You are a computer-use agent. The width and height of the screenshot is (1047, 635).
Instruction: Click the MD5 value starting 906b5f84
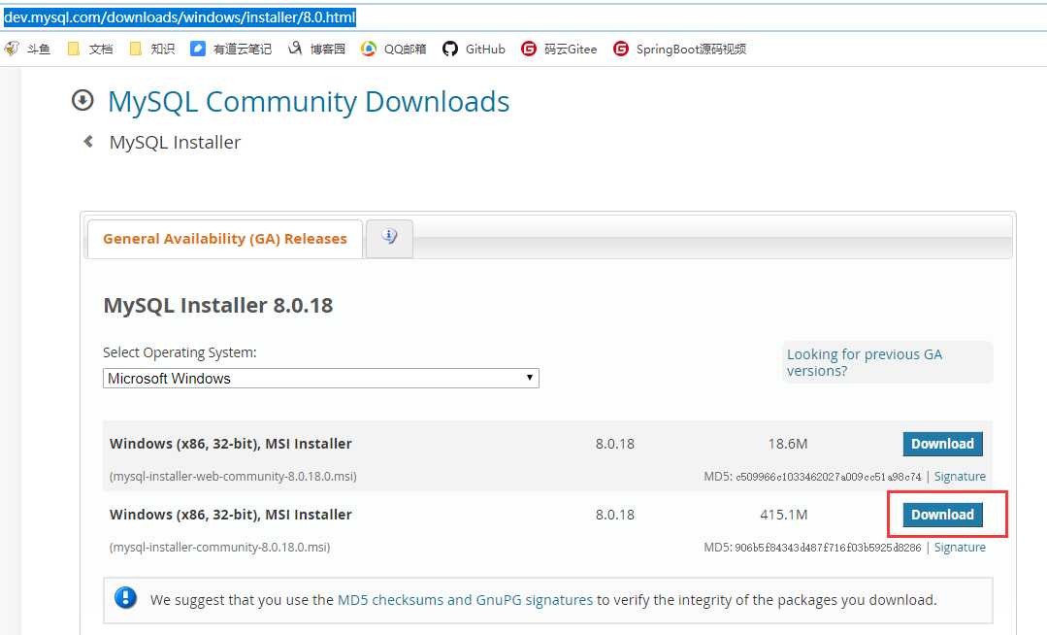pos(828,549)
